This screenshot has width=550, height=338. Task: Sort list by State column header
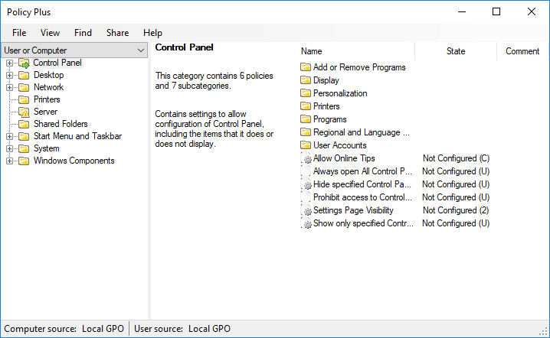tap(455, 51)
